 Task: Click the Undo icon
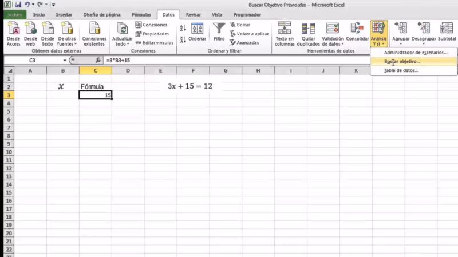coord(27,5)
